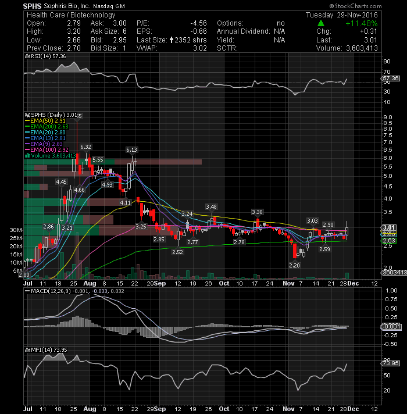Viewport: 407px width, 414px height.
Task: Click the 4.11 price low label
Action: click(126, 202)
